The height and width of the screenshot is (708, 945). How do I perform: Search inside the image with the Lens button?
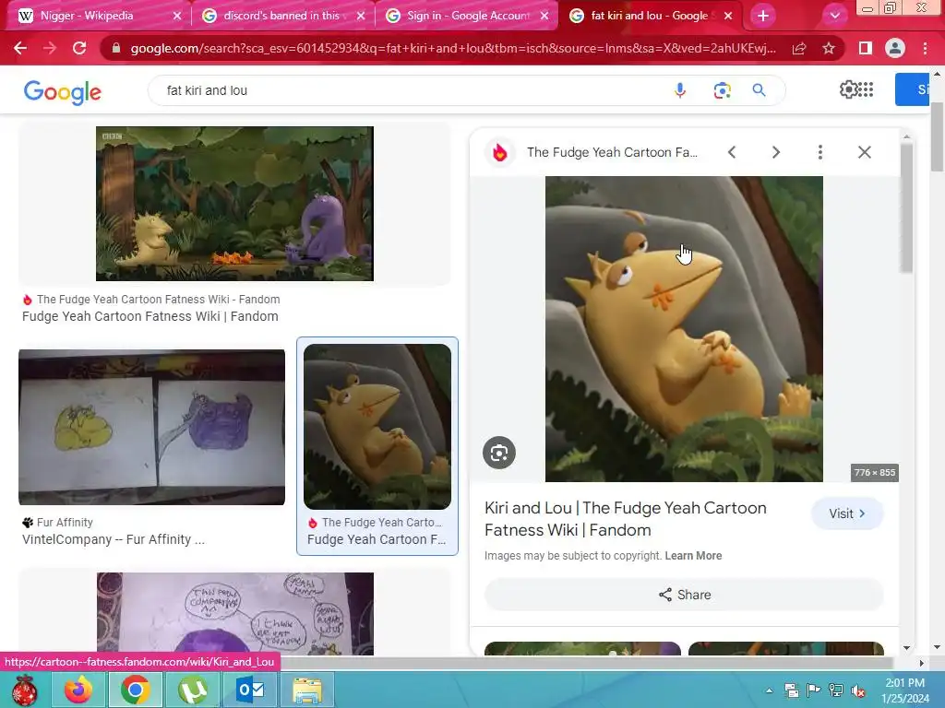[499, 453]
